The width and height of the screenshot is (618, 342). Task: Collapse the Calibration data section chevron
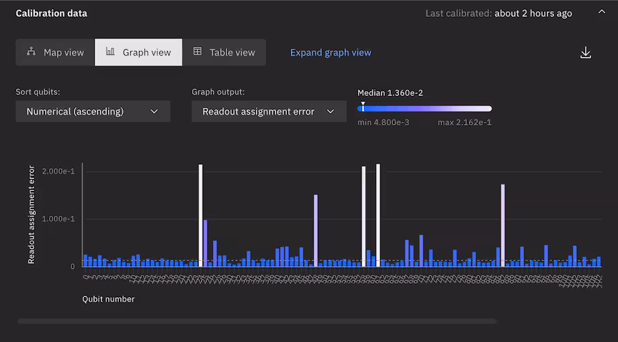(601, 12)
